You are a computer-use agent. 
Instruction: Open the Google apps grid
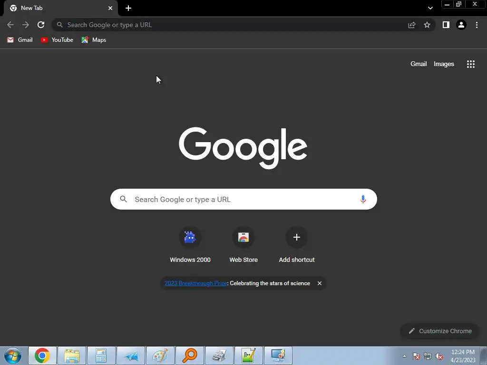(x=470, y=64)
